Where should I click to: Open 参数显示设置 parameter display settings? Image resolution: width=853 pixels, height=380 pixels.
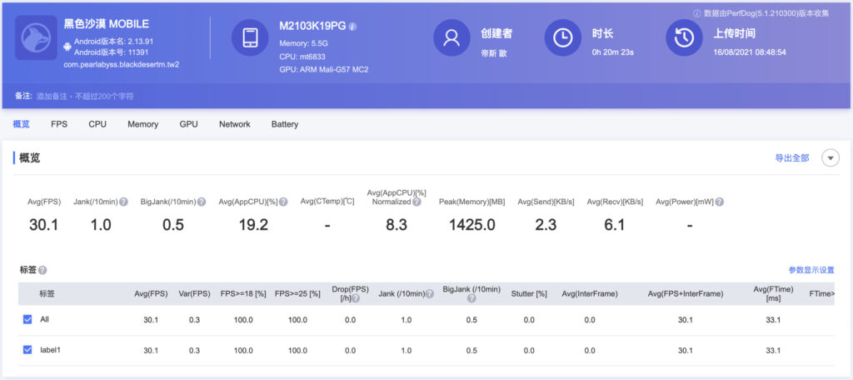[x=811, y=270]
